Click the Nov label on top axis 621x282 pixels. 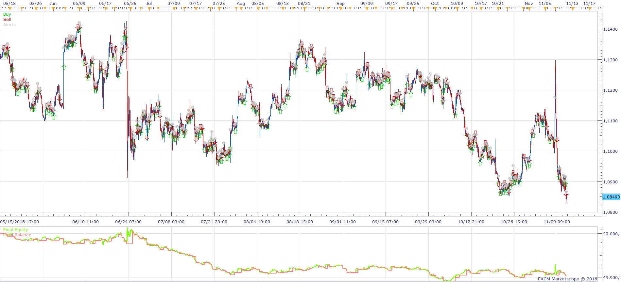(529, 4)
